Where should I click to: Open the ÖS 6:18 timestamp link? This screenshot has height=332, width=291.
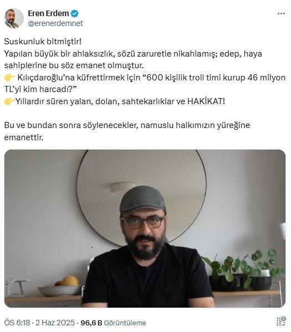(17, 323)
